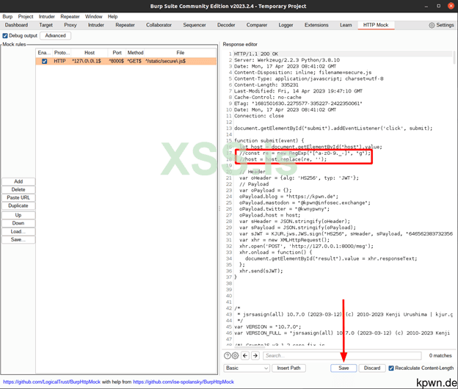Add a new mock rule
This screenshot has width=458, height=389.
18,181
